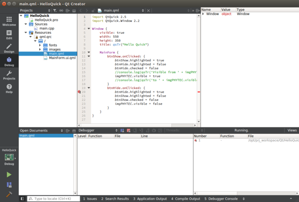Open the Search Results pane

click(x=115, y=199)
